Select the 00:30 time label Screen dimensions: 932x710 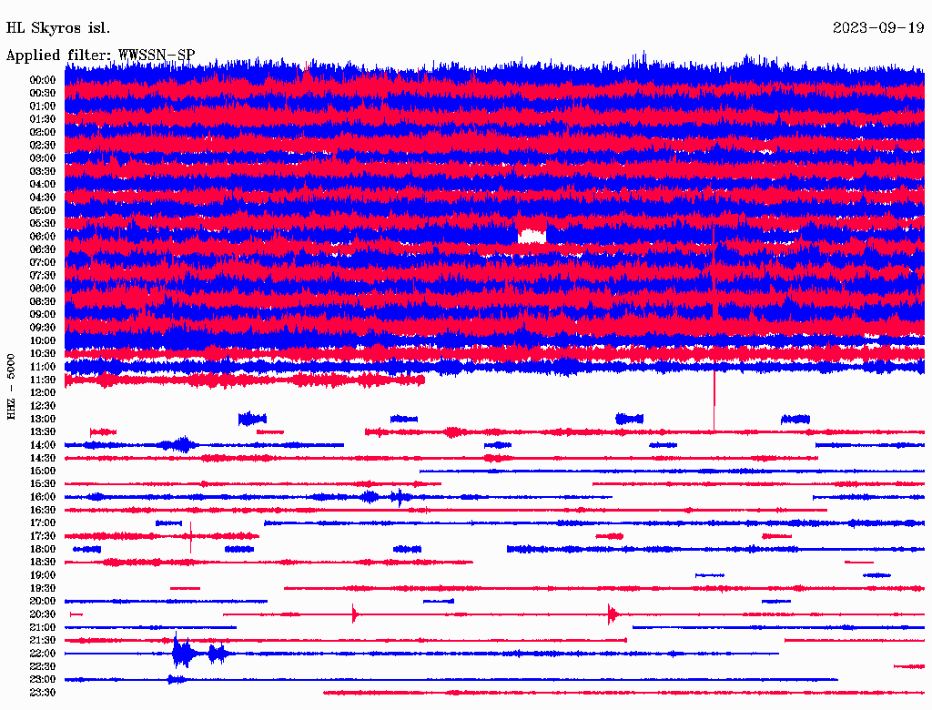click(x=43, y=93)
